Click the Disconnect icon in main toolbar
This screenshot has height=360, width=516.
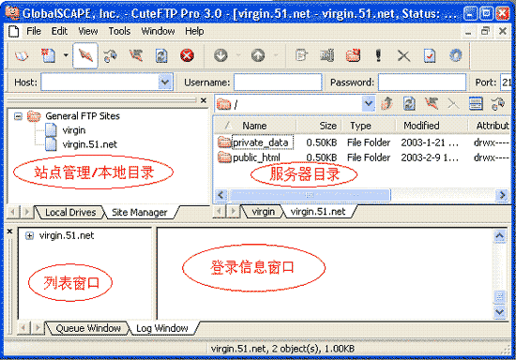136,55
